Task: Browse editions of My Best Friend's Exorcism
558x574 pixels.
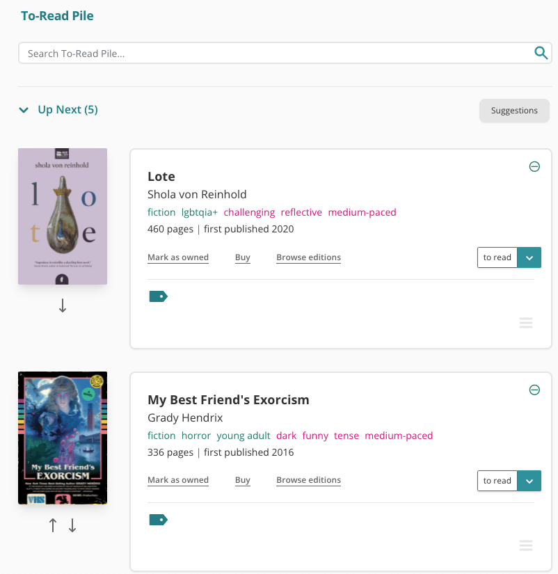Action: 308,480
